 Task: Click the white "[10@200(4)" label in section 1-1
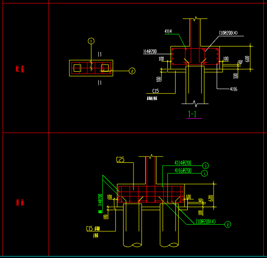[x=229, y=33]
